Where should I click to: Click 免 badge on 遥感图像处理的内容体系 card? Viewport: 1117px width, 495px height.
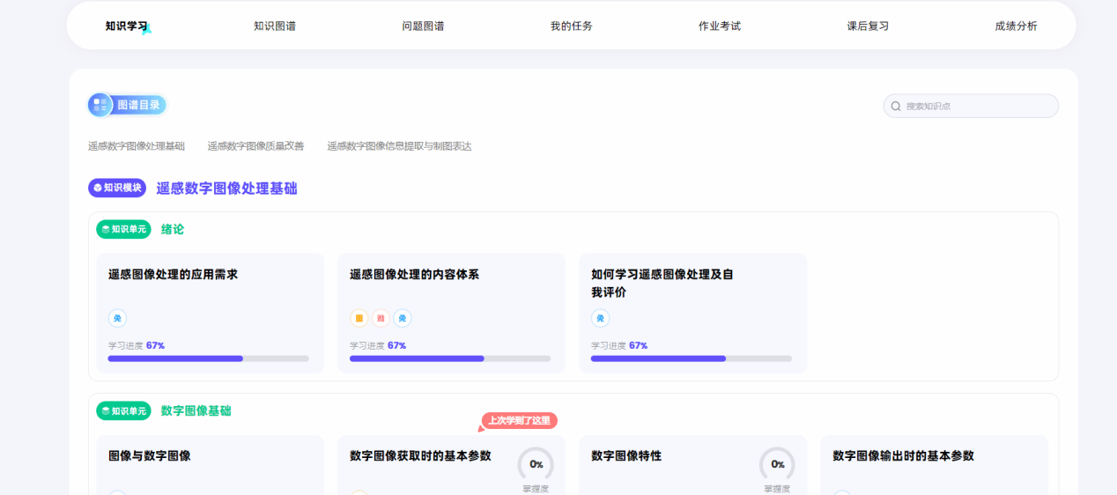pyautogui.click(x=403, y=318)
